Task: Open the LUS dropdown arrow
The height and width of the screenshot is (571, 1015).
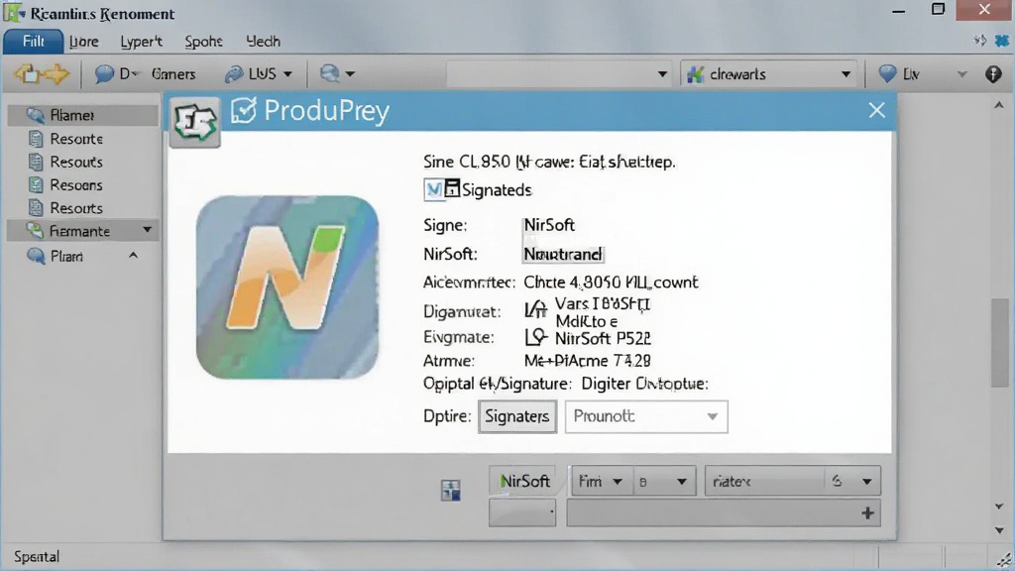Action: pyautogui.click(x=288, y=74)
